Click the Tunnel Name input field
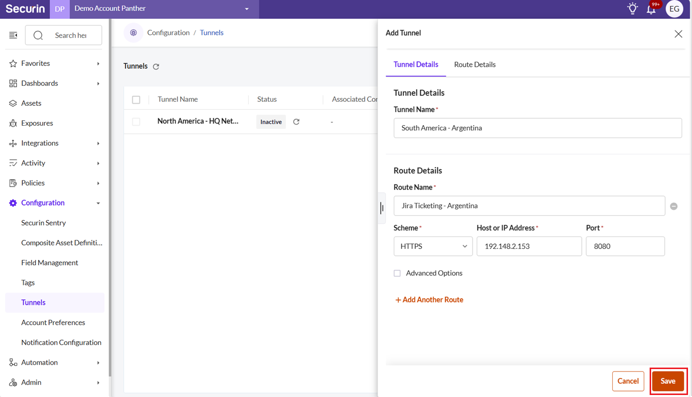692x397 pixels. [537, 128]
